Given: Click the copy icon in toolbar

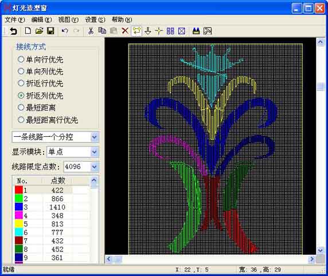Looking at the screenshot, I should 102,31.
